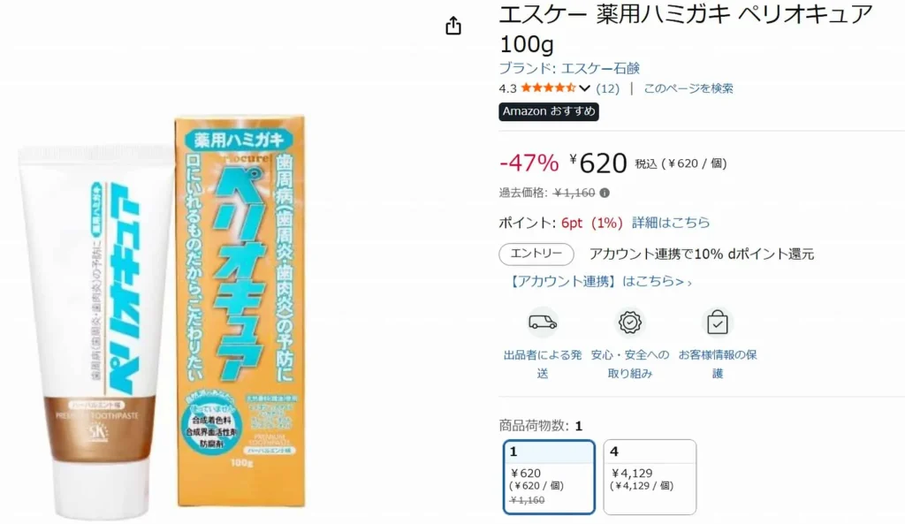
Task: Expand the rating dropdown chevron
Action: coord(585,88)
